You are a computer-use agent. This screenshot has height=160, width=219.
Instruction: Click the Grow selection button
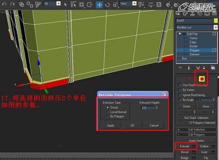click(x=206, y=106)
